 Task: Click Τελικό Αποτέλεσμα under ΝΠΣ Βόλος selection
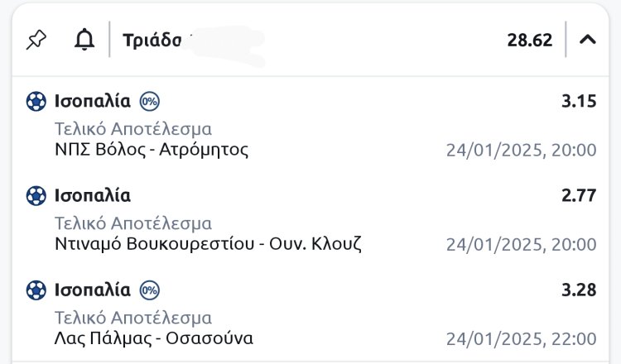pyautogui.click(x=132, y=129)
